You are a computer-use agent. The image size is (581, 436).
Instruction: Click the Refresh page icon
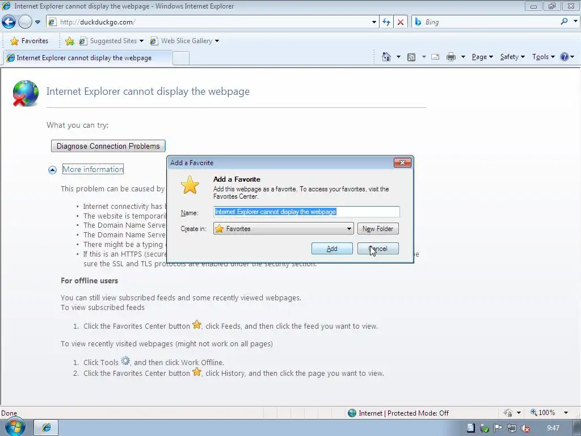pyautogui.click(x=386, y=22)
